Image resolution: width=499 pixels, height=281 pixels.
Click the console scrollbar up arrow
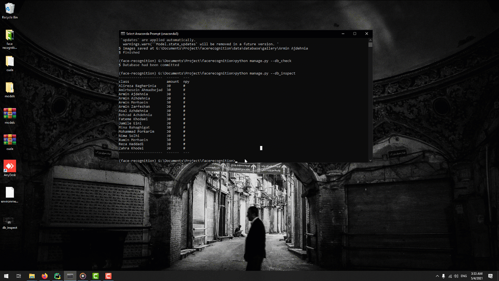370,39
